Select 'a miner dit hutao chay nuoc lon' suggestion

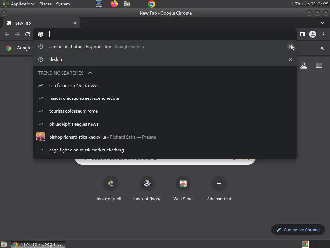[x=165, y=46]
